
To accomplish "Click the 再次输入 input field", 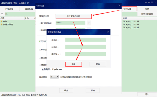I will click(86, 54).
